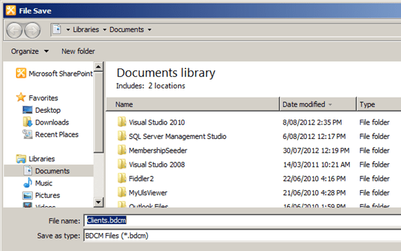Click the Documents breadcrumb in address bar
Screen dimensions: 401x251
(x=127, y=30)
